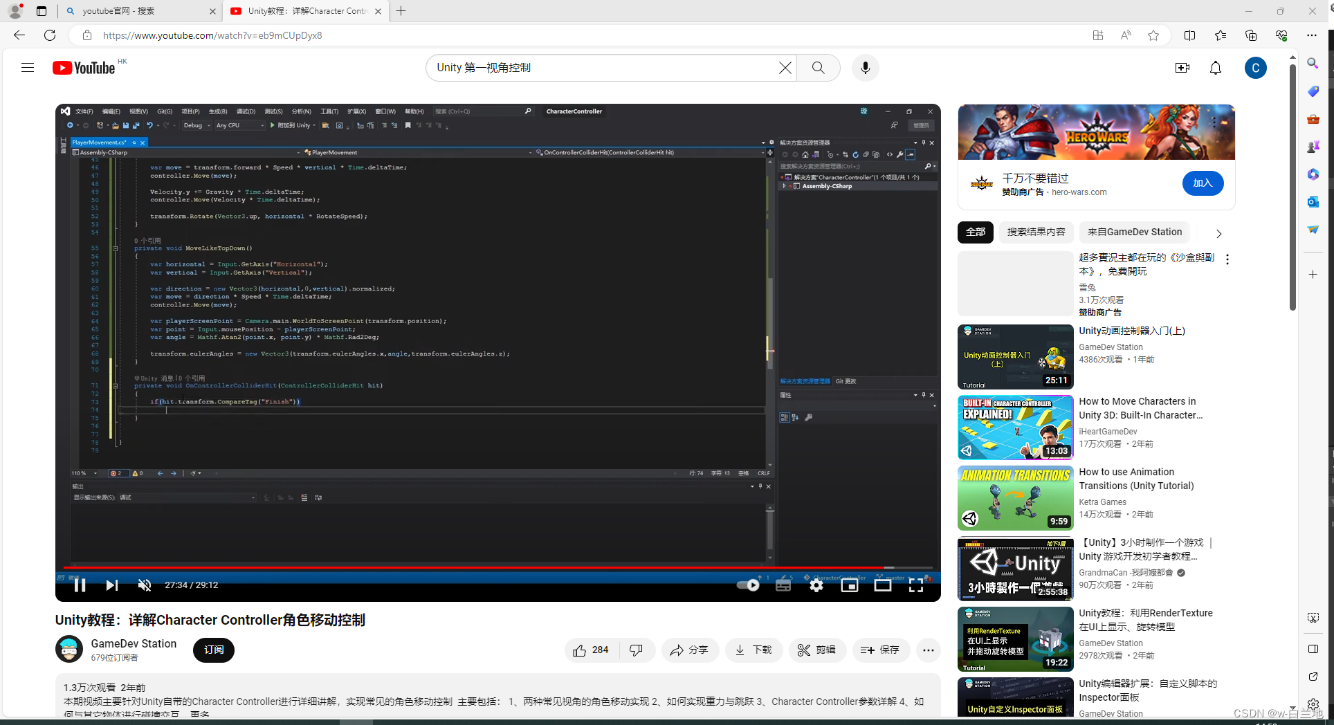Screen dimensions: 1334x725
Task: Open the YouTube hamburger guide menu
Action: click(28, 68)
